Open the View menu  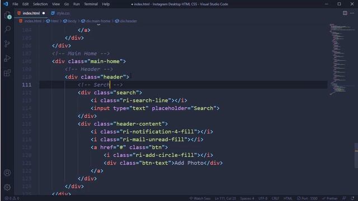(x=56, y=4)
